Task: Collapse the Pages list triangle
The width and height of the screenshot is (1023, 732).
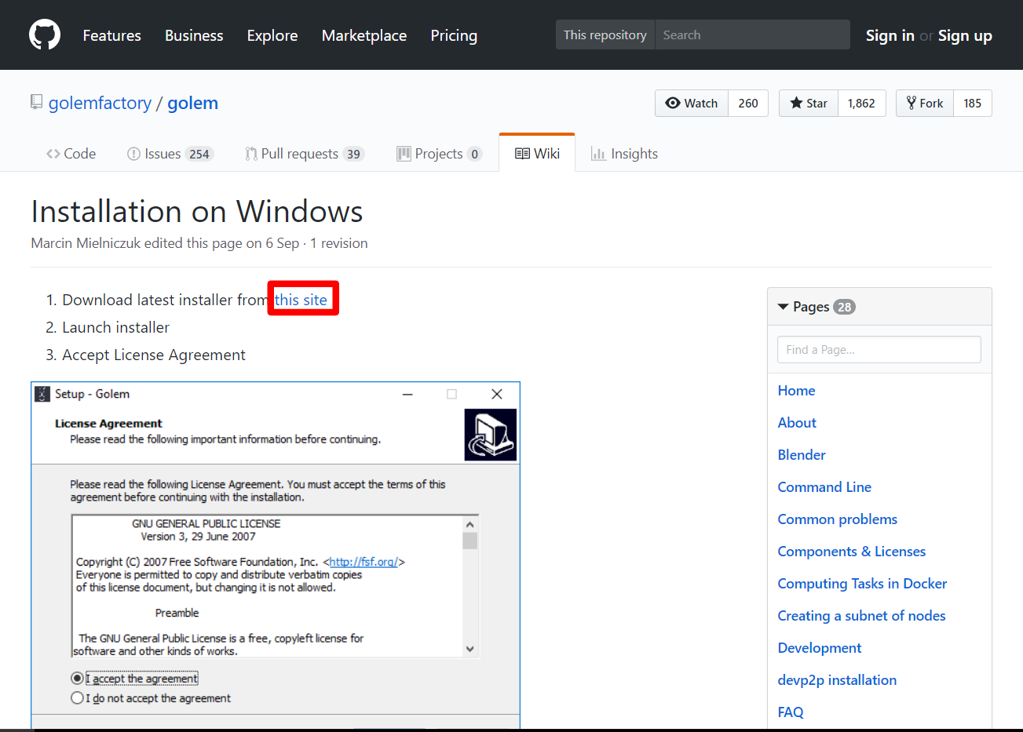Action: [x=783, y=307]
